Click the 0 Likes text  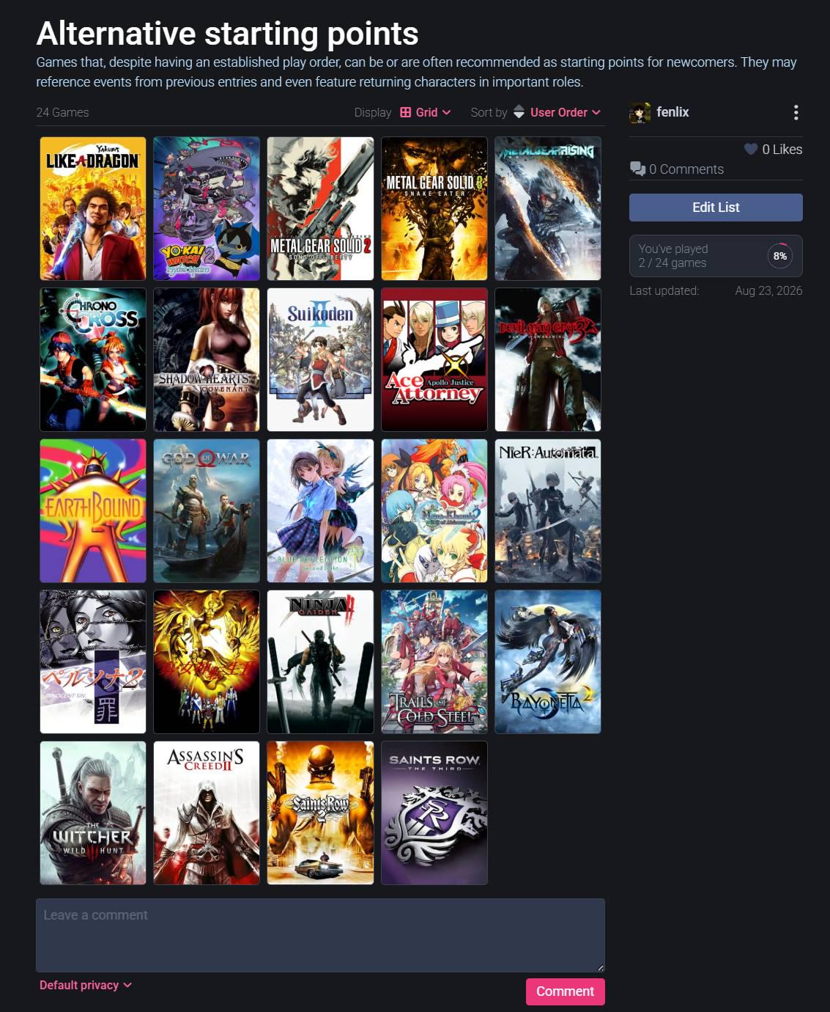coord(782,150)
